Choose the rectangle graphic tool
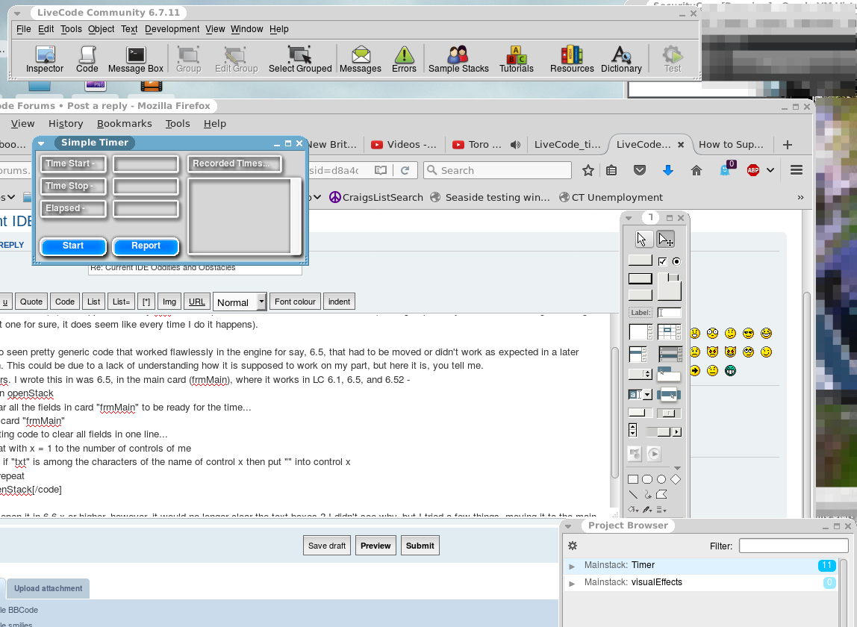857x627 pixels. tap(633, 479)
